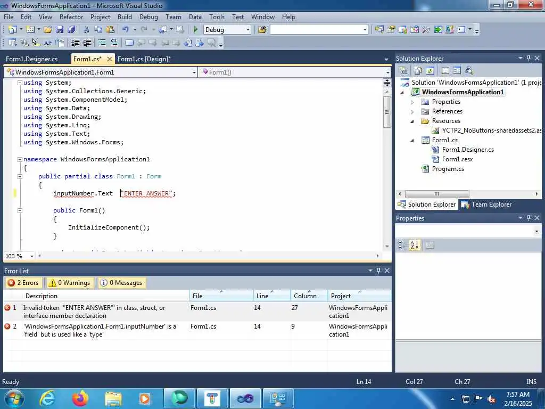This screenshot has height=409, width=545.
Task: Click the Copy toolbar icon
Action: [x=98, y=30]
